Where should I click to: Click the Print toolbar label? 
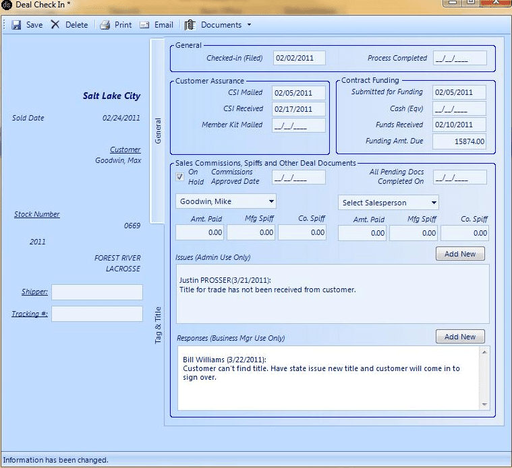coord(123,25)
